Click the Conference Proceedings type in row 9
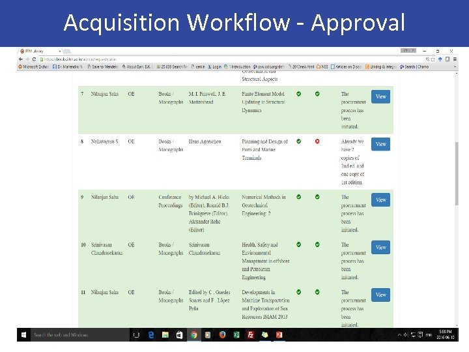The height and width of the screenshot is (352, 469). 171,201
